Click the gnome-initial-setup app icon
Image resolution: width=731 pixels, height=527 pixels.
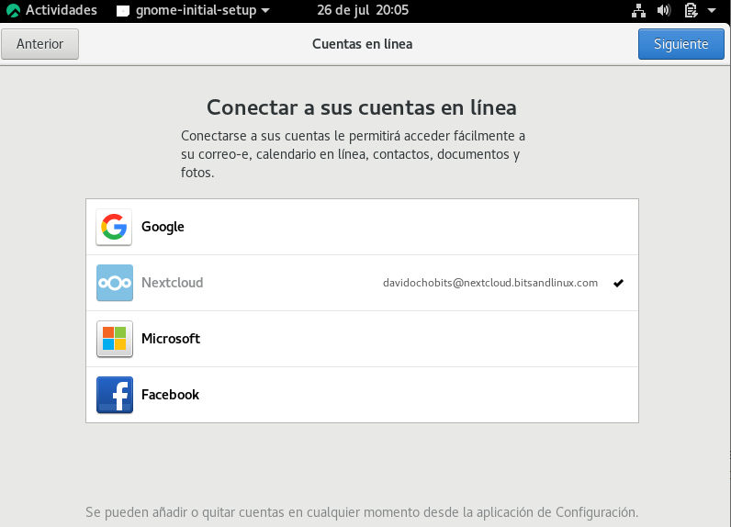(123, 11)
